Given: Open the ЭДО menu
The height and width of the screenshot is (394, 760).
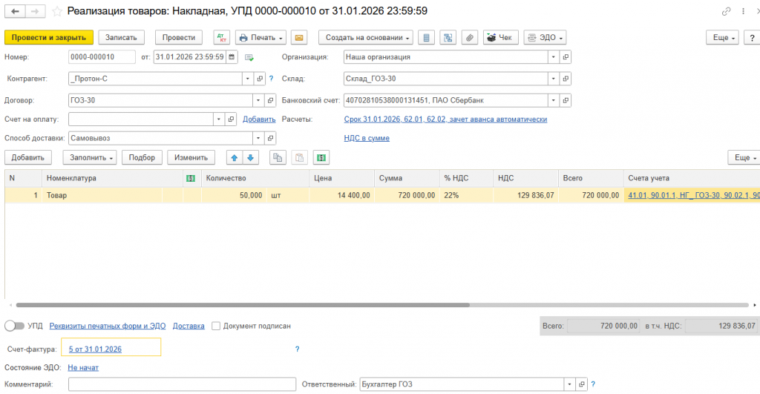Looking at the screenshot, I should pyautogui.click(x=545, y=37).
